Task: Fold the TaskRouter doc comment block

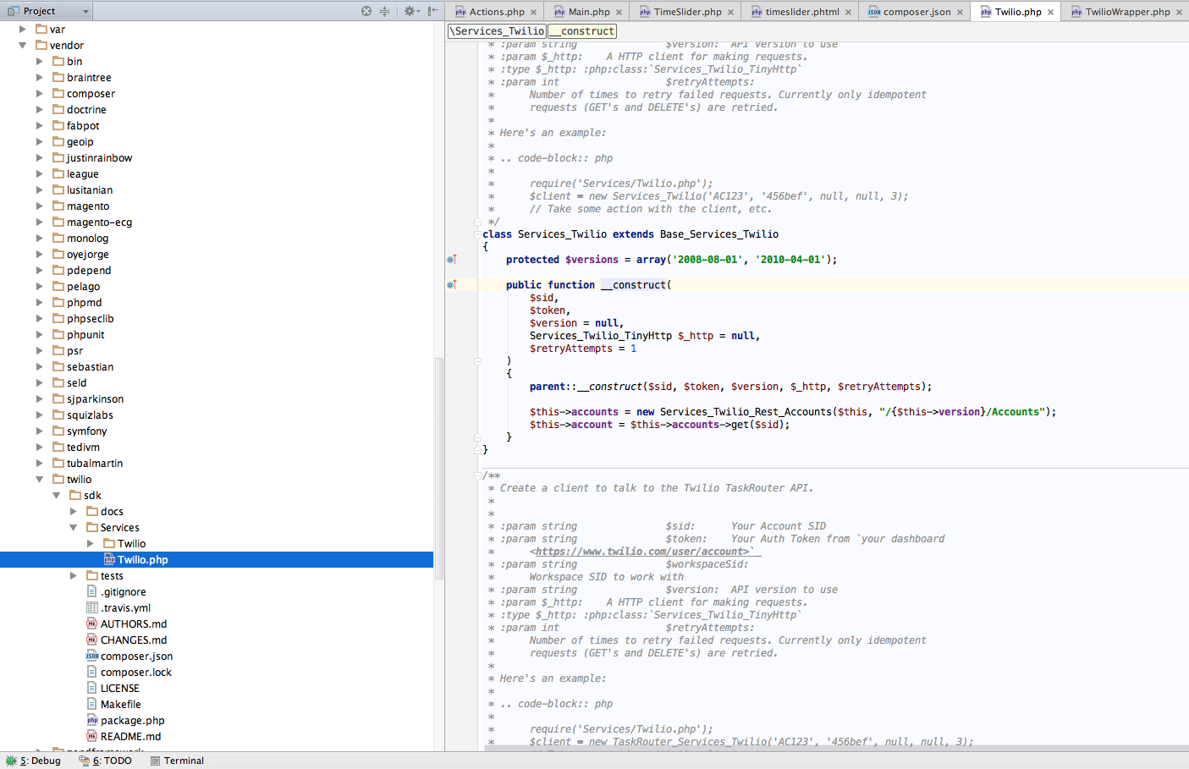Action: point(477,475)
